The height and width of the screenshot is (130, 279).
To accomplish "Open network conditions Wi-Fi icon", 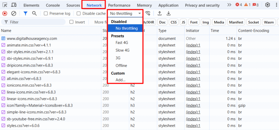I will [x=148, y=13].
